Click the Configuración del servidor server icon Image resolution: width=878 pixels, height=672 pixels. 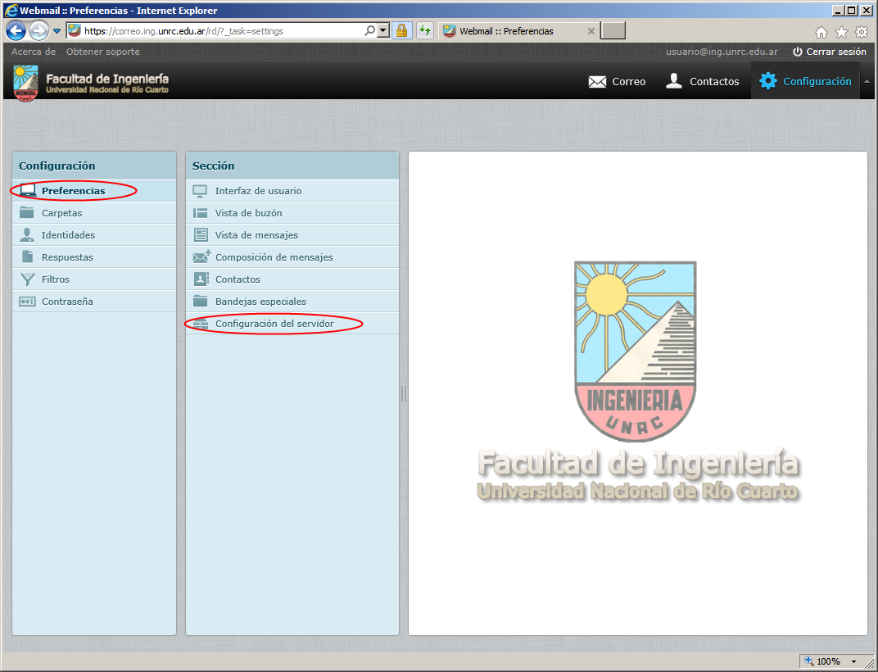coord(201,324)
